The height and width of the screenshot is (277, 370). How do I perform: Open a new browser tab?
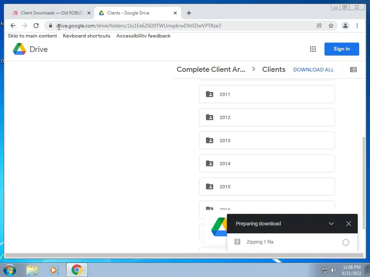(189, 13)
